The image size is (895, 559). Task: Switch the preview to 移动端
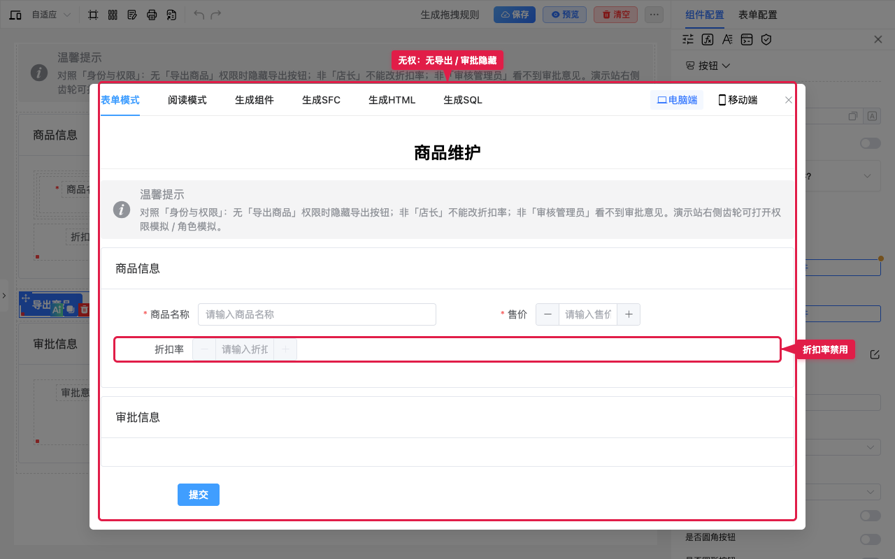(738, 100)
